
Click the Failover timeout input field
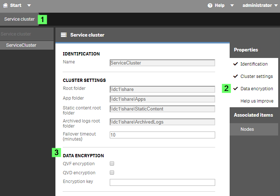pos(162,135)
